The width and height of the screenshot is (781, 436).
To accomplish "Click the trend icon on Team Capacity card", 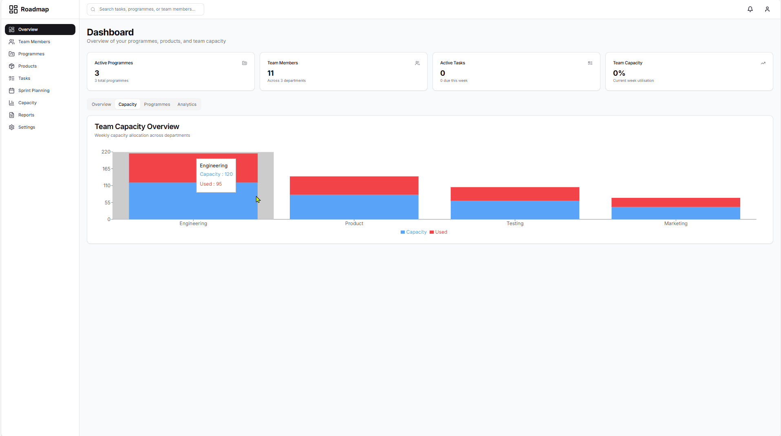I will [x=763, y=63].
